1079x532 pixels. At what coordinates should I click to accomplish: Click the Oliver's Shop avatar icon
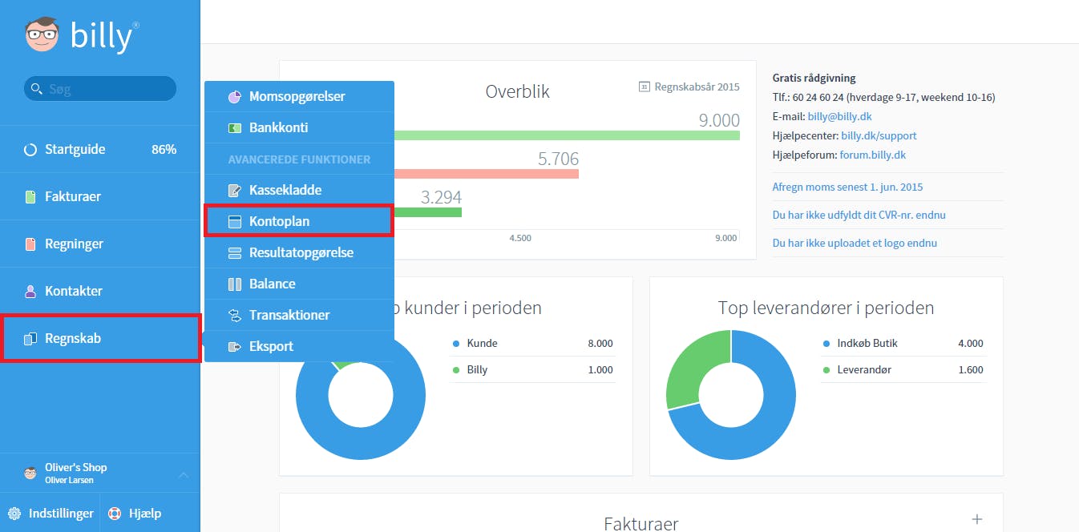(x=30, y=474)
